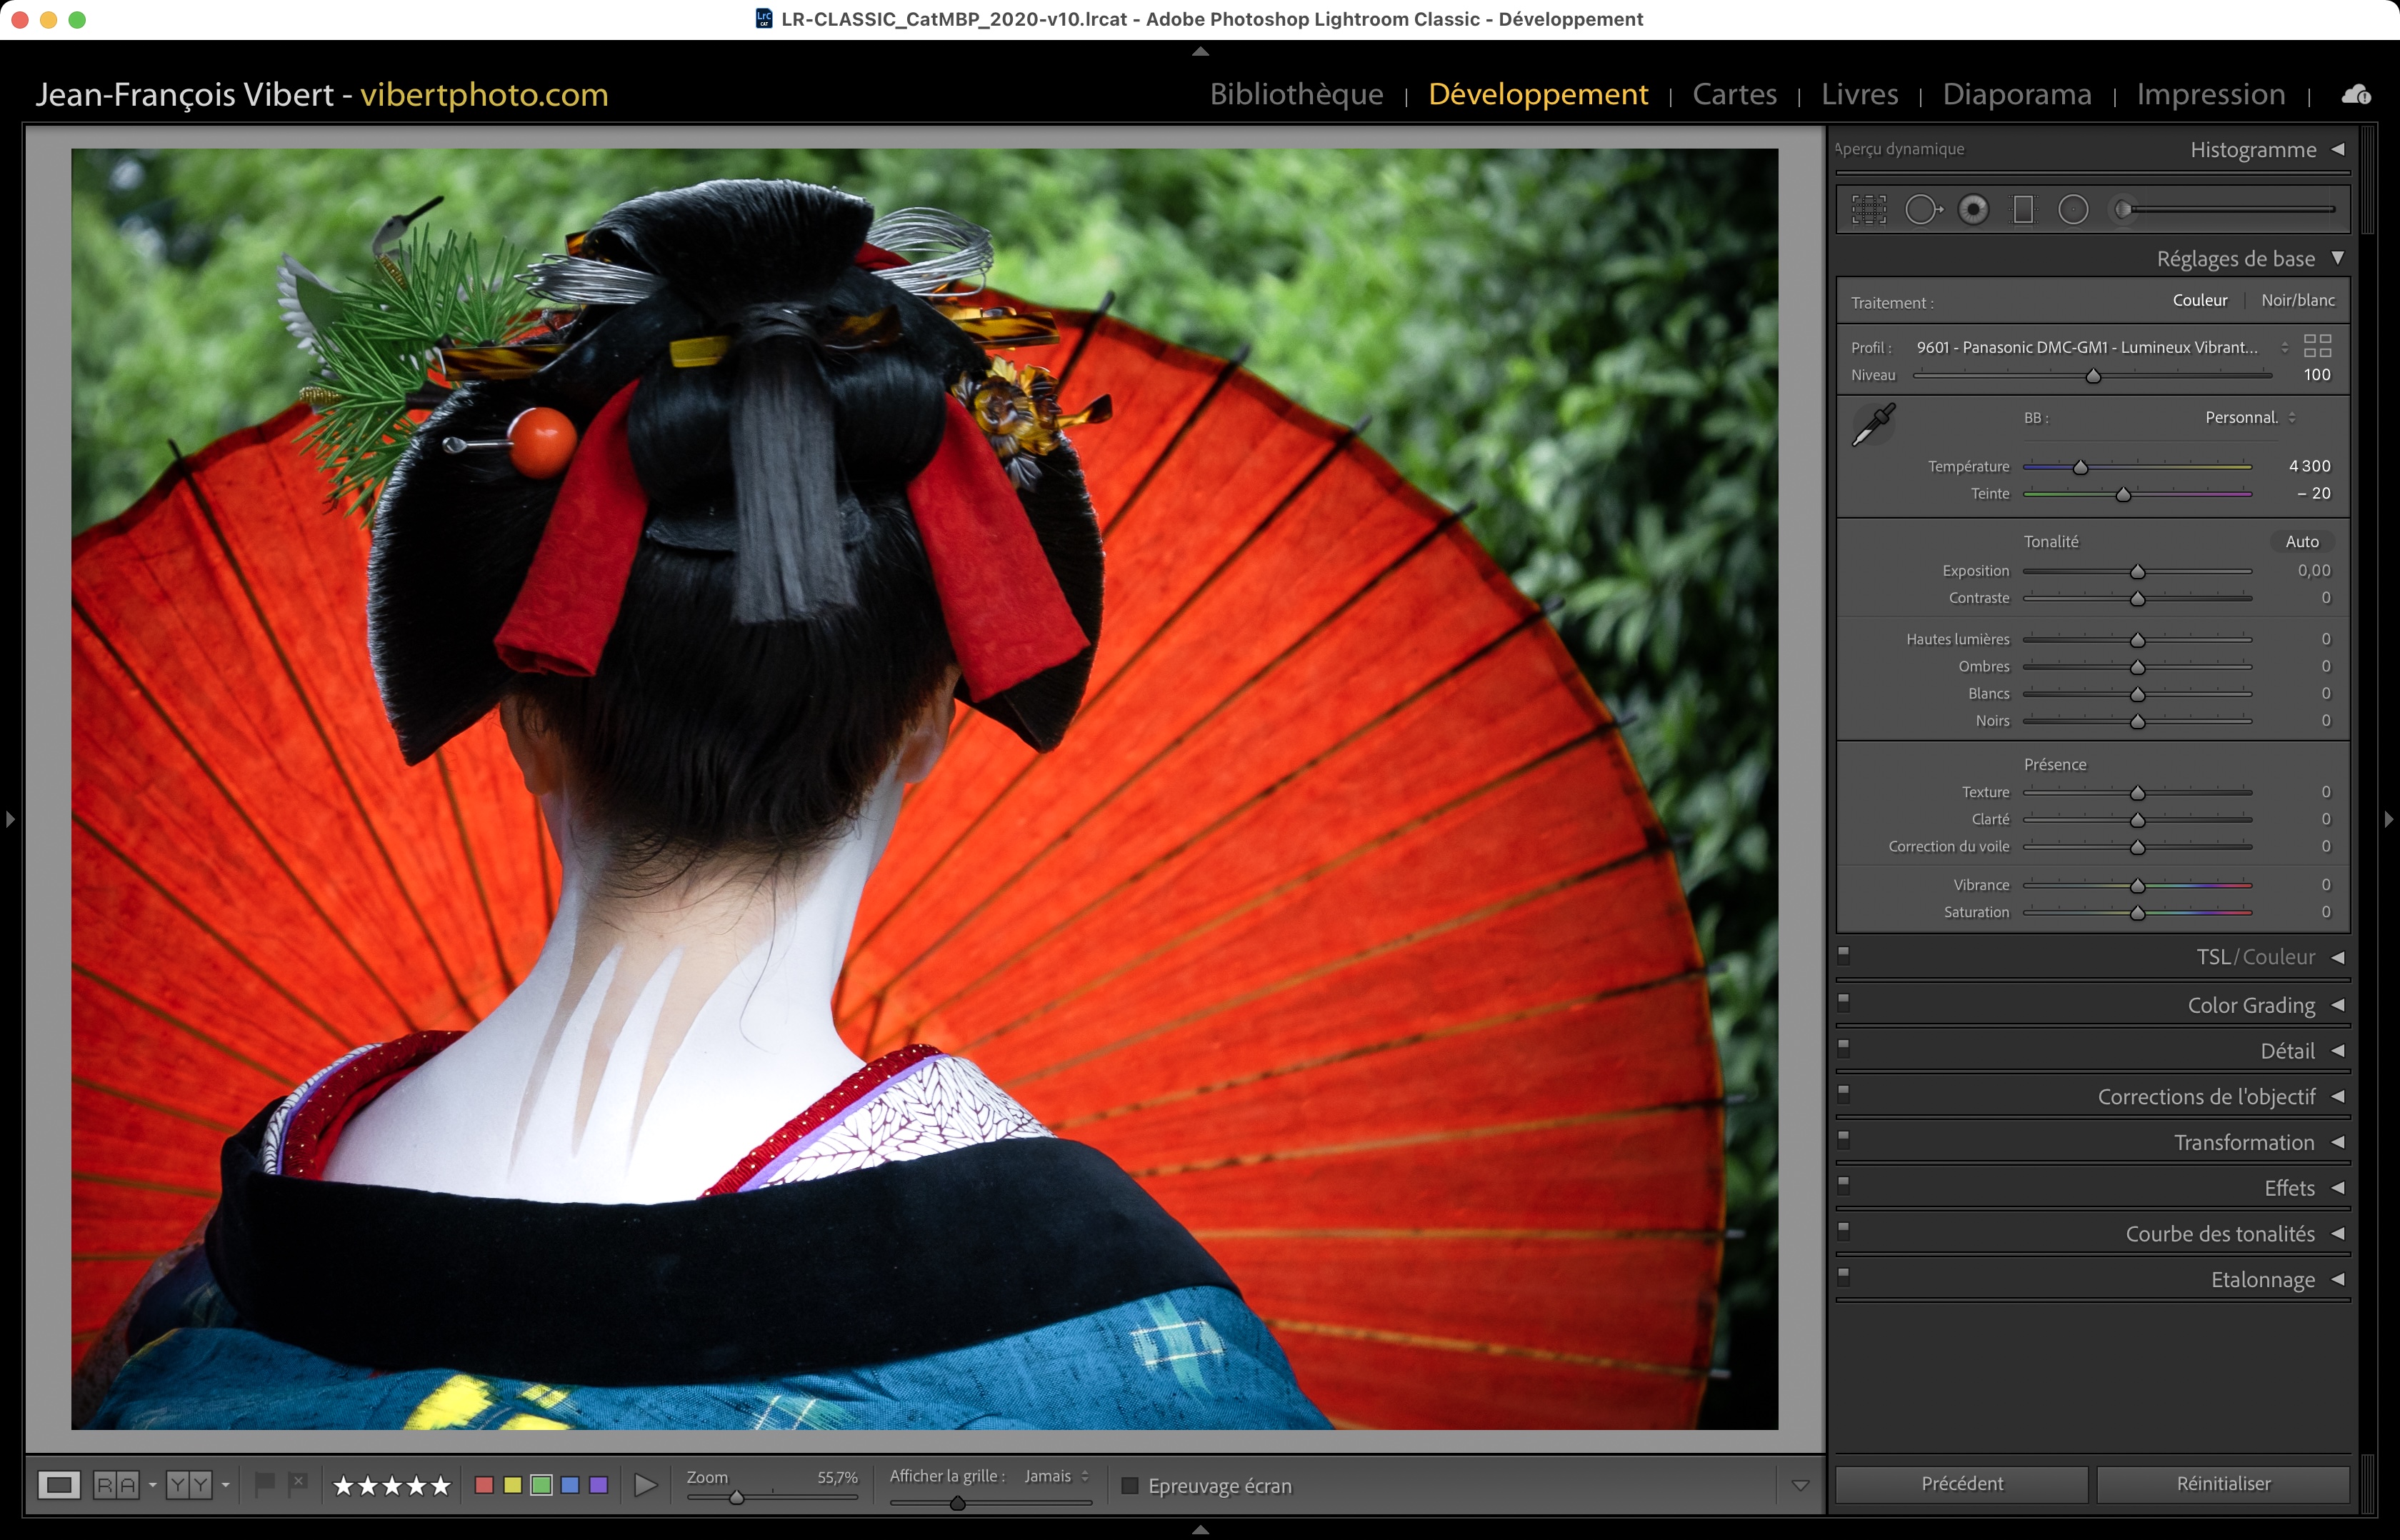Activate the Red Eye Correction tool
Image resolution: width=2400 pixels, height=1540 pixels.
[x=1973, y=209]
